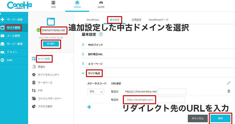This screenshot has width=235, height=124.
Task: Expand the エラーページ section
Action: click(95, 64)
